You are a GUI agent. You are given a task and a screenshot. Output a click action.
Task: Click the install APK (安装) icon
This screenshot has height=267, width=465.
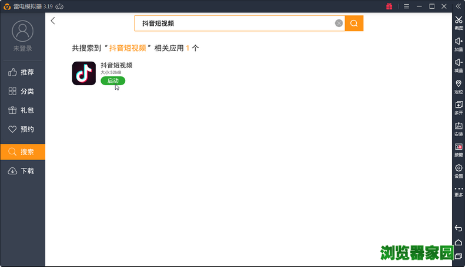(459, 127)
